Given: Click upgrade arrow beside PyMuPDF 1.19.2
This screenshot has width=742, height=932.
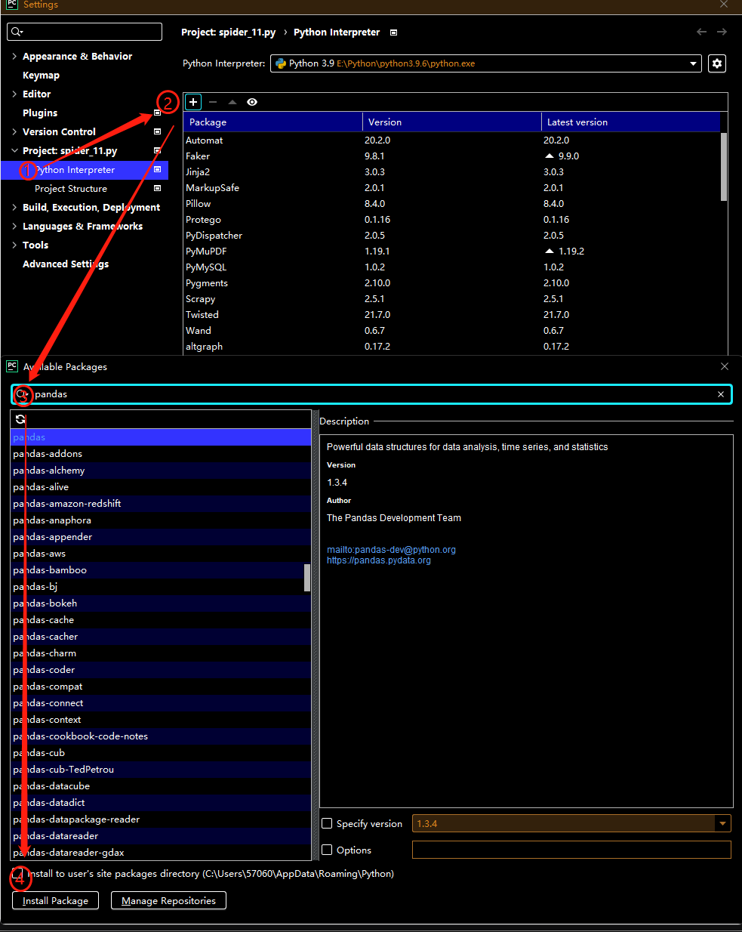Looking at the screenshot, I should pos(550,251).
